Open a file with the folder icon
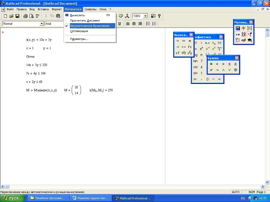270x202 pixels. tap(11, 16)
